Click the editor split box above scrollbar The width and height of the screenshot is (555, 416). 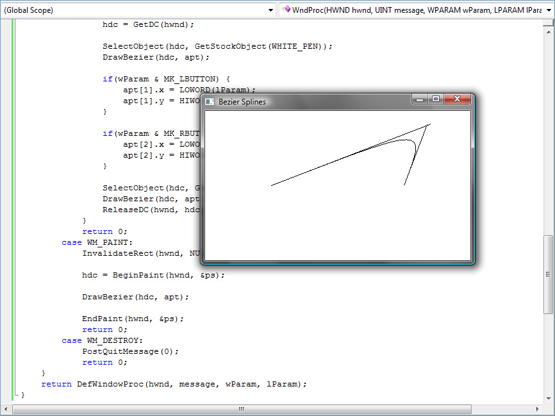coord(549,22)
